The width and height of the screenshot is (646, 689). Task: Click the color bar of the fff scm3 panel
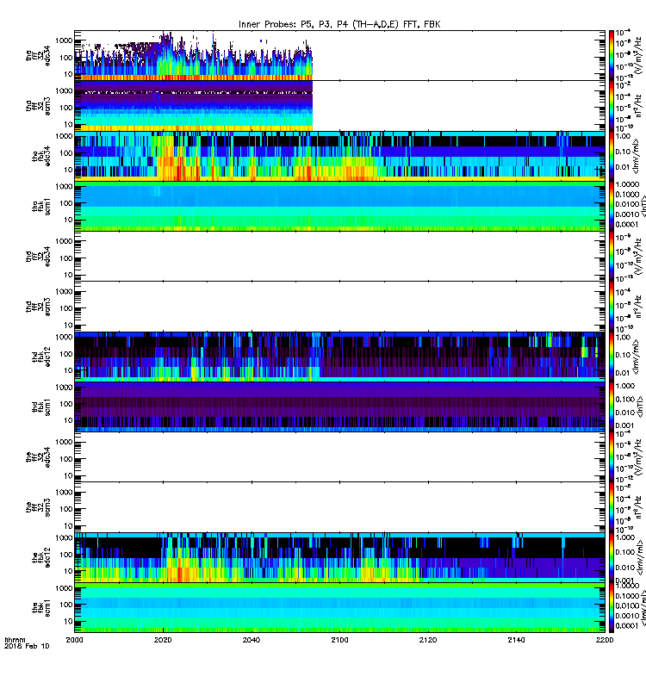click(x=612, y=507)
